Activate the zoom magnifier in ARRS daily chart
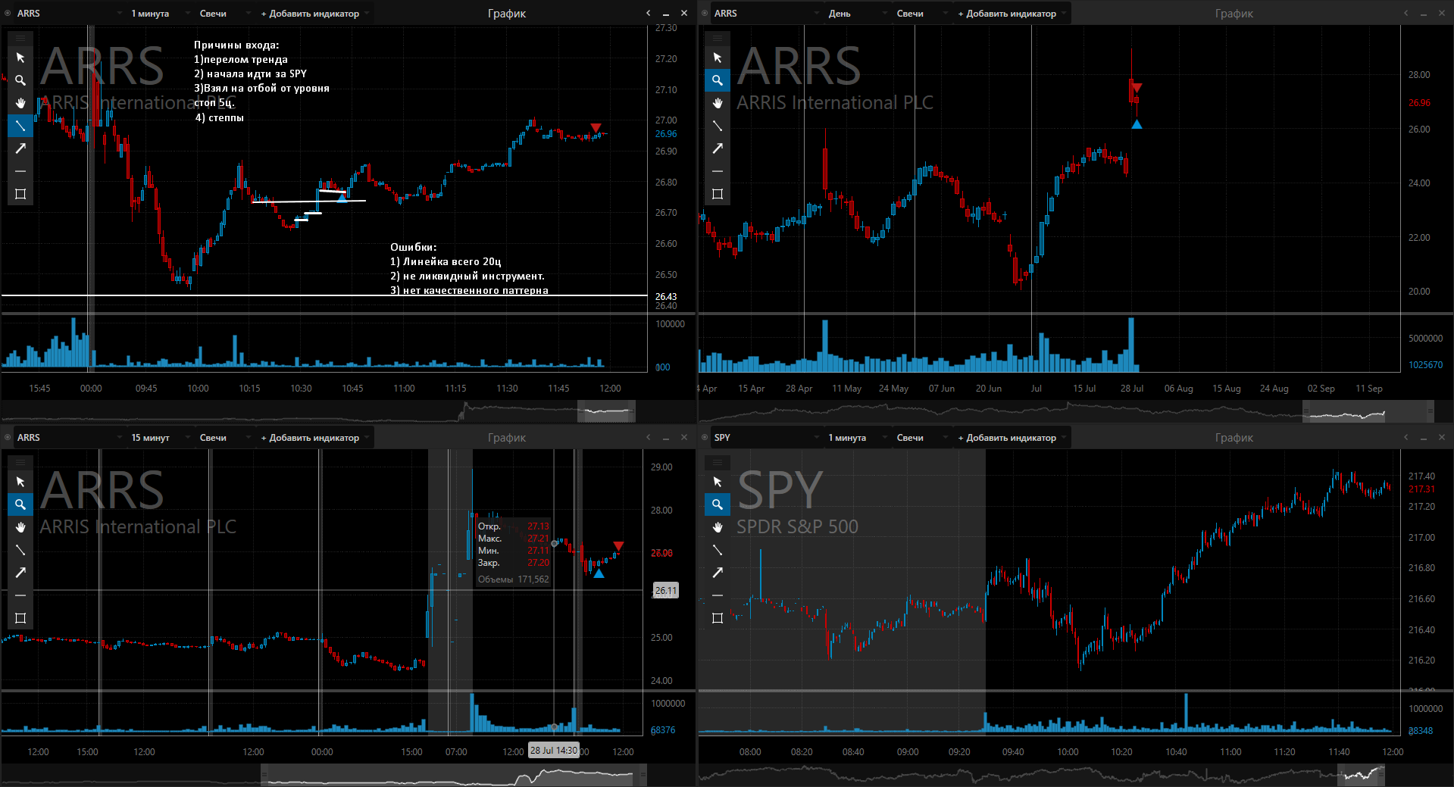1454x787 pixels. 718,80
